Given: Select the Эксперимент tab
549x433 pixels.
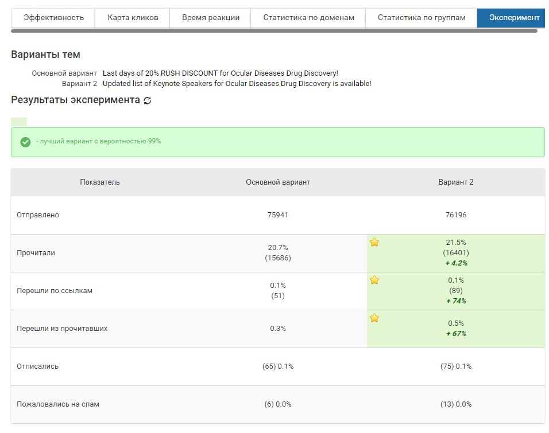Looking at the screenshot, I should [513, 18].
